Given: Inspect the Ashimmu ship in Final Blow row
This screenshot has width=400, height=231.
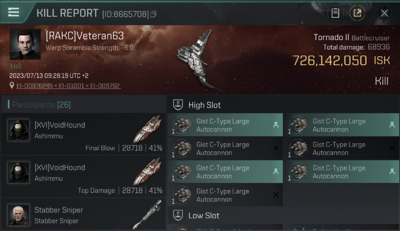Looking at the screenshot, I should [x=149, y=129].
